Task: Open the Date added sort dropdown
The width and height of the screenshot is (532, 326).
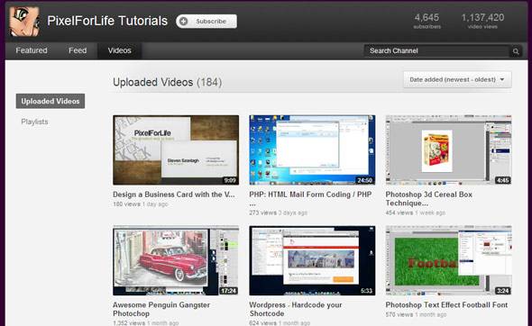Action: tap(457, 79)
